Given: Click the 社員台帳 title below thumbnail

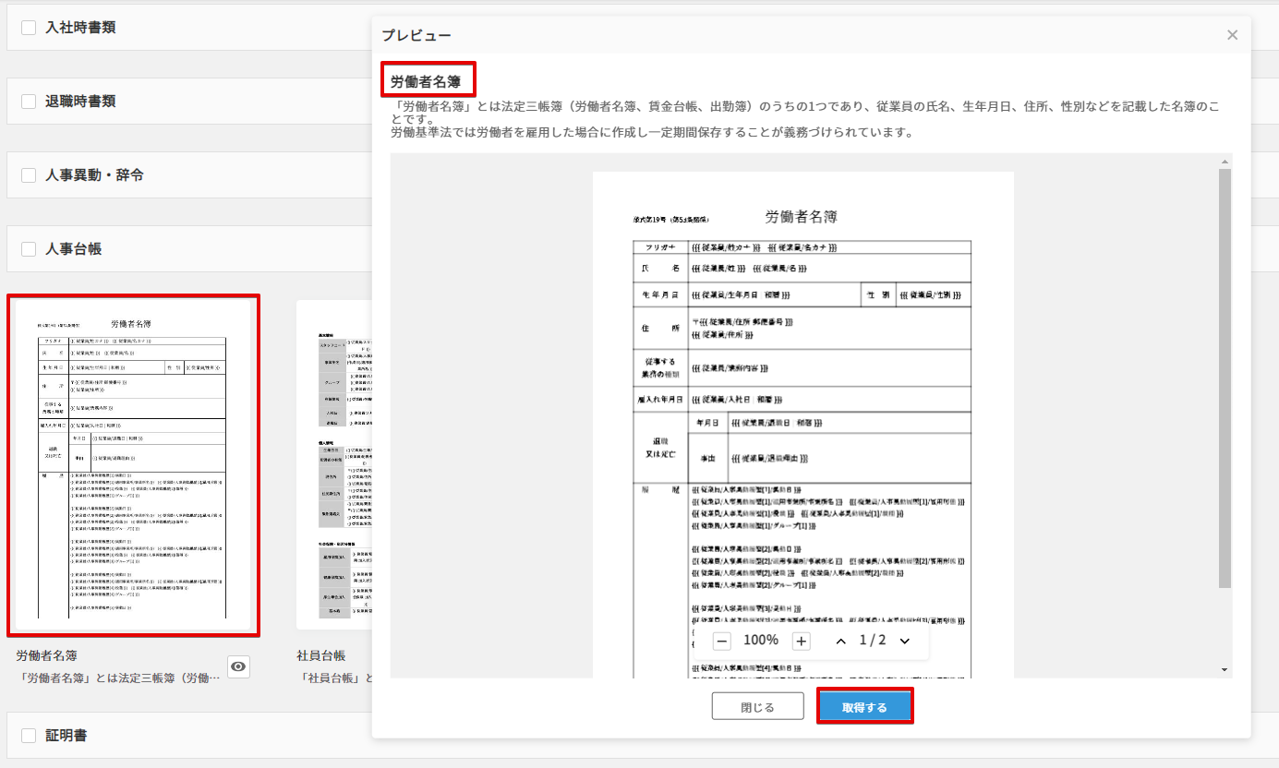Looking at the screenshot, I should pos(320,655).
